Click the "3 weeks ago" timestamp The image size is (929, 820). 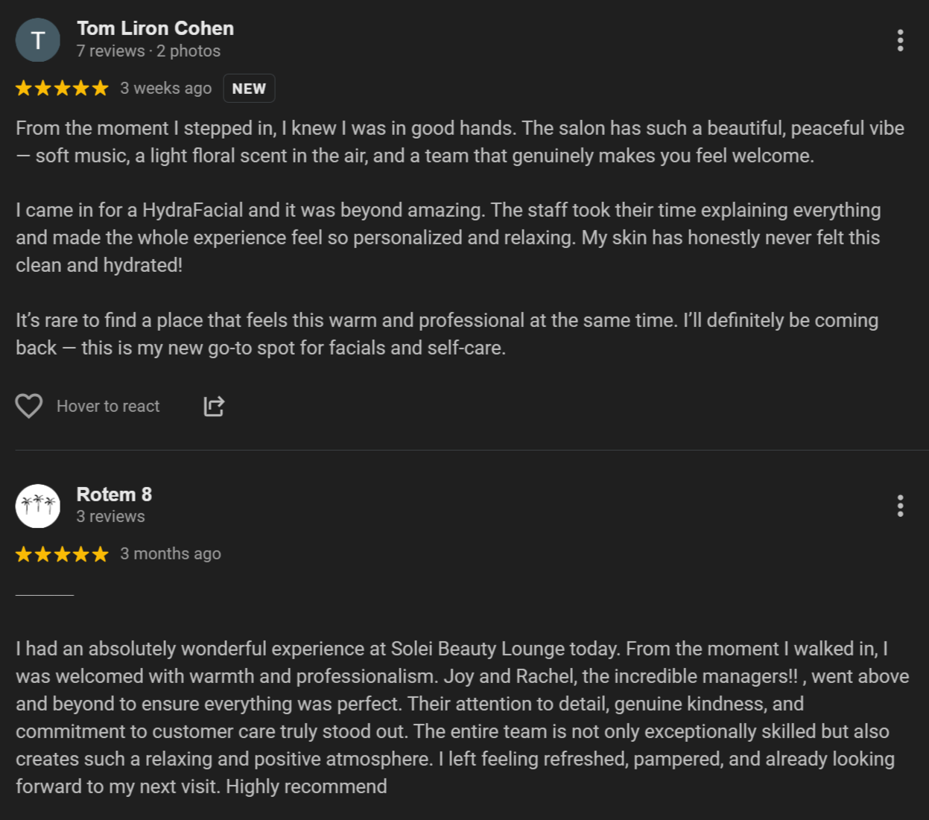pyautogui.click(x=165, y=89)
